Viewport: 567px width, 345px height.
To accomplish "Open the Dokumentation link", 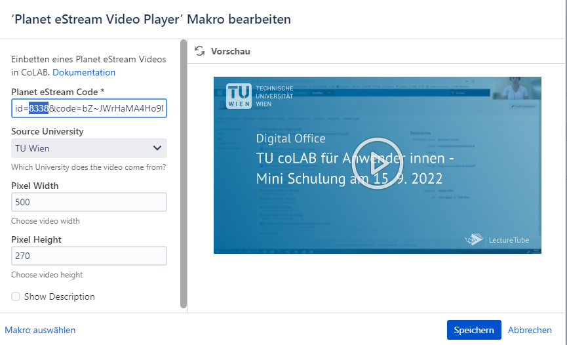I will point(84,72).
